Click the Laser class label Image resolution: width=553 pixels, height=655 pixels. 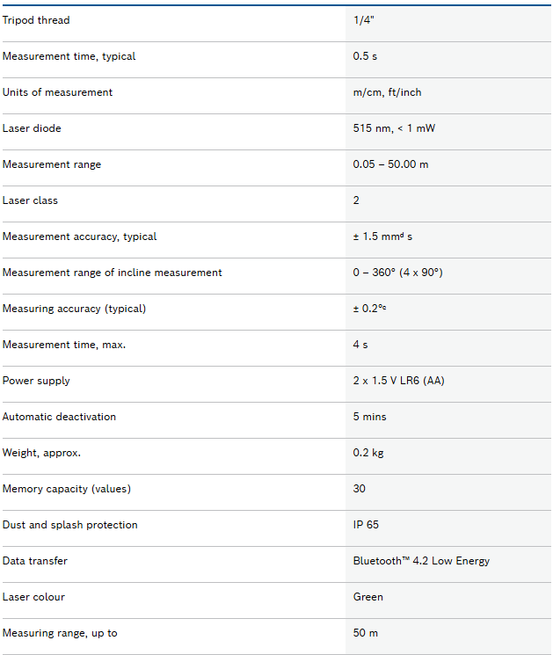[x=30, y=200]
